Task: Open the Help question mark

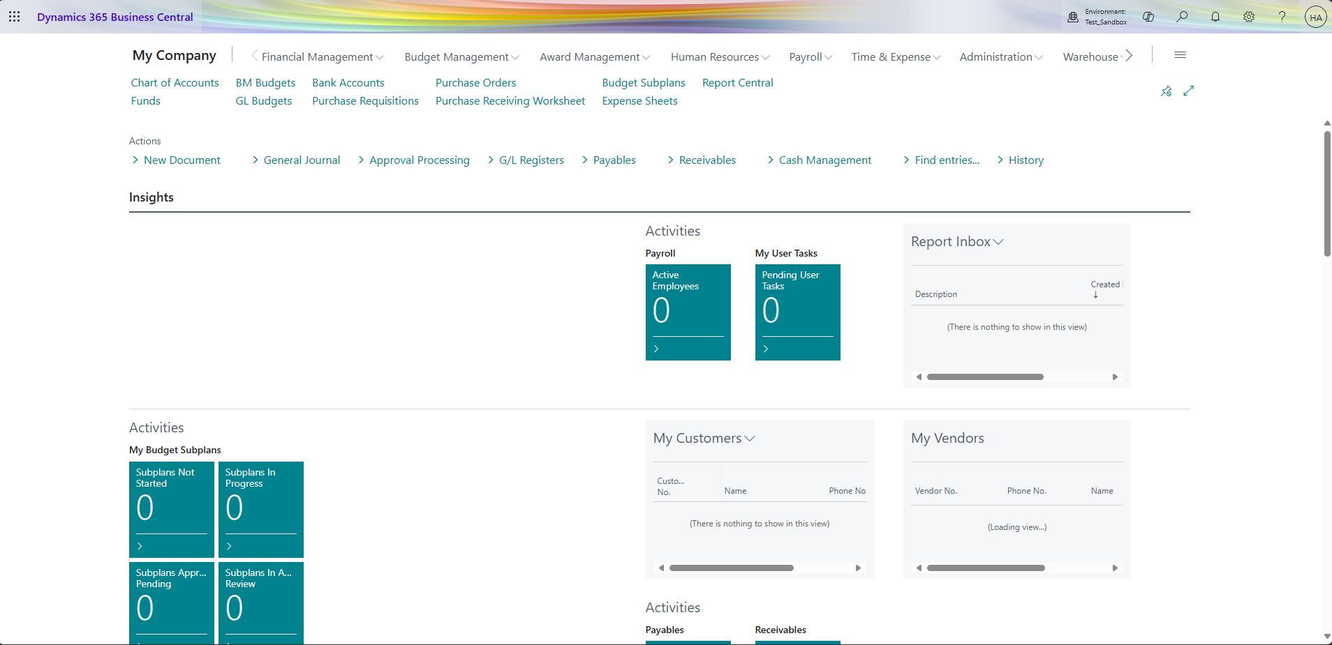Action: point(1282,17)
